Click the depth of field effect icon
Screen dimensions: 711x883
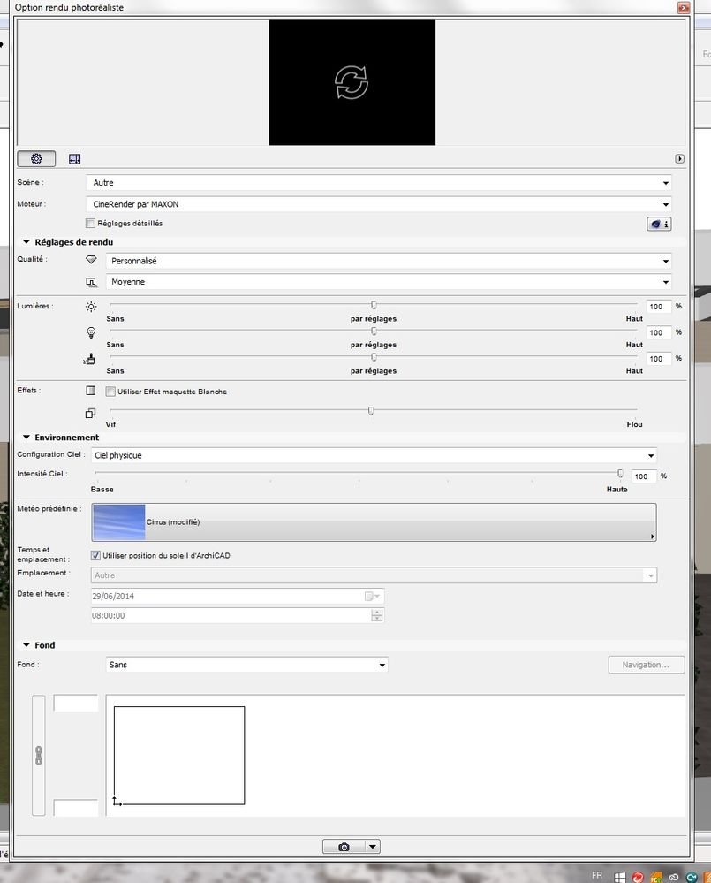tap(90, 414)
